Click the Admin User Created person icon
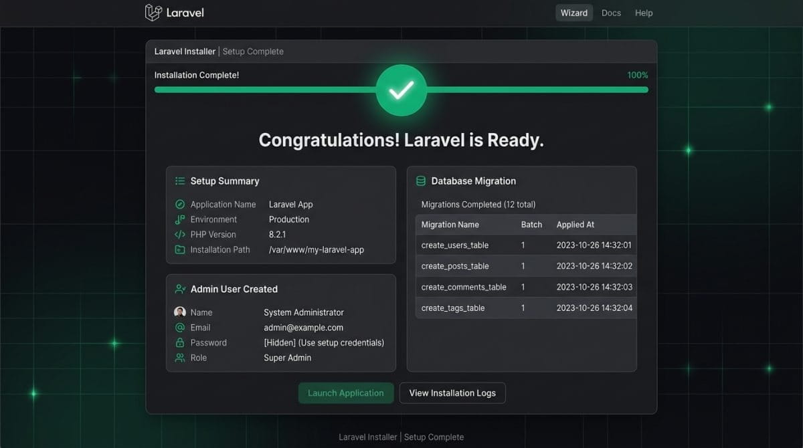 point(180,290)
